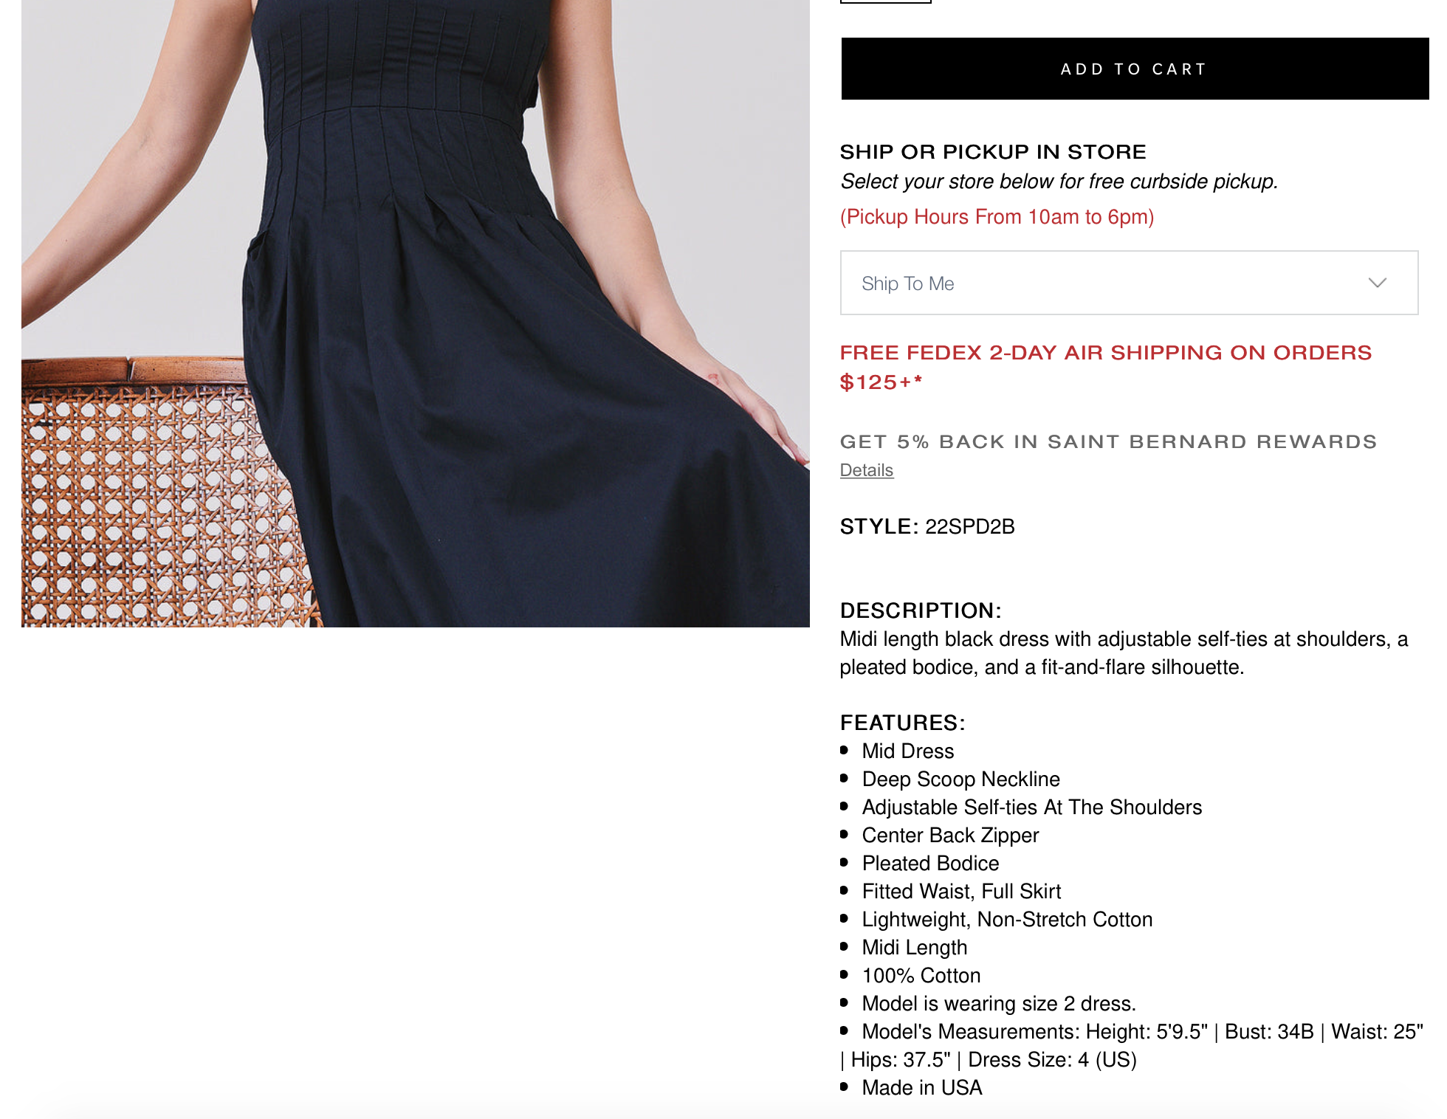Screen dimensions: 1447x1119
Task: Click the Model's Measurements line
Action: point(1132,1046)
